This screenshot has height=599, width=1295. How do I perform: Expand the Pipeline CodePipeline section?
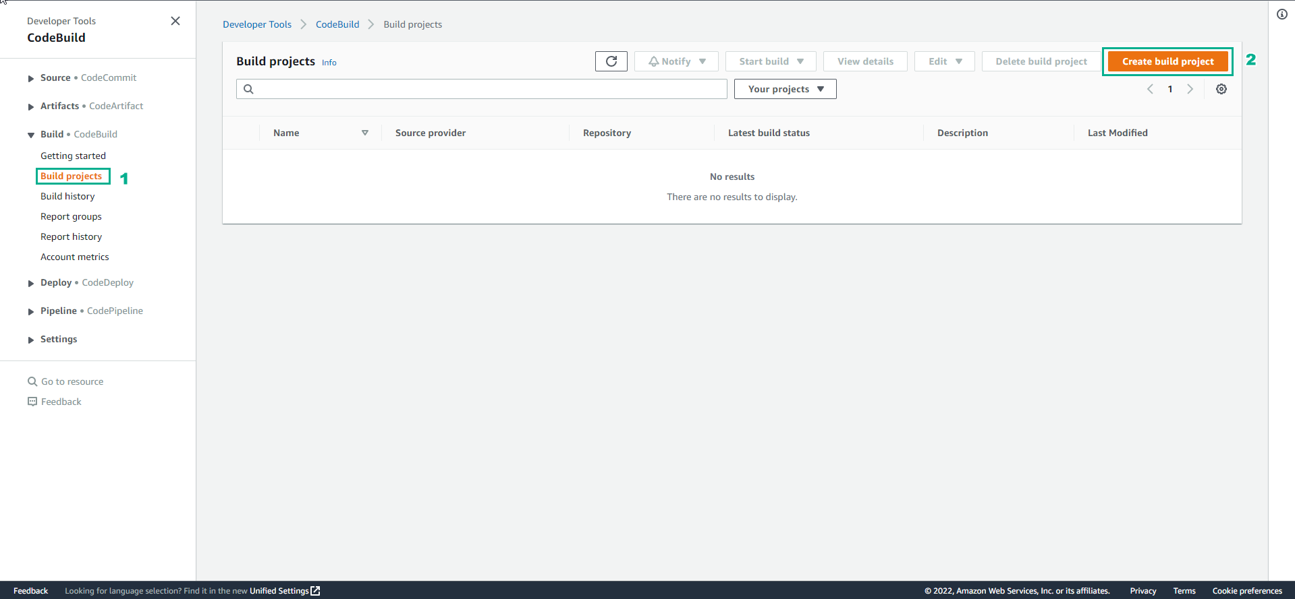(x=31, y=311)
